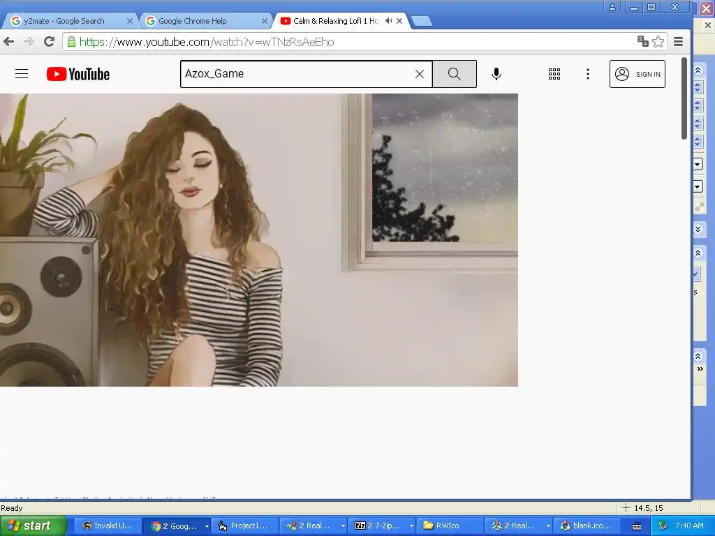Screen dimensions: 715x536
Task: Expand the 7-Zip taskbar group dropdown arrow
Action: click(411, 526)
